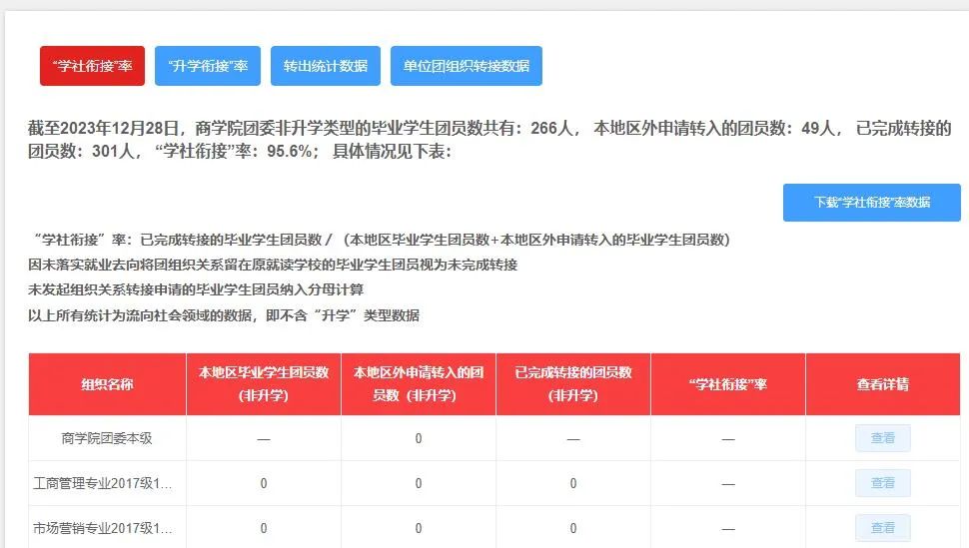Viewport: 969px width, 548px height.
Task: Click the "学社衔接"率 table column header
Action: click(x=728, y=384)
